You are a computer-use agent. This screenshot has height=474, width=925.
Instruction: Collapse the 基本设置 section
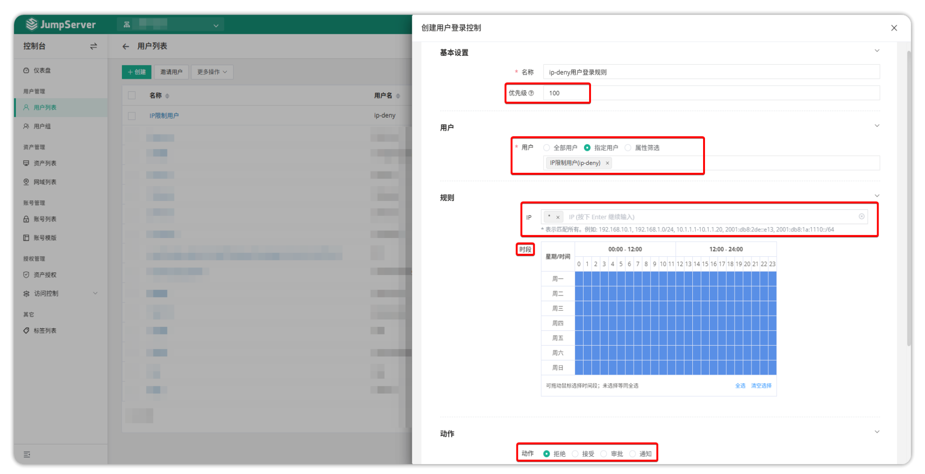click(x=877, y=51)
